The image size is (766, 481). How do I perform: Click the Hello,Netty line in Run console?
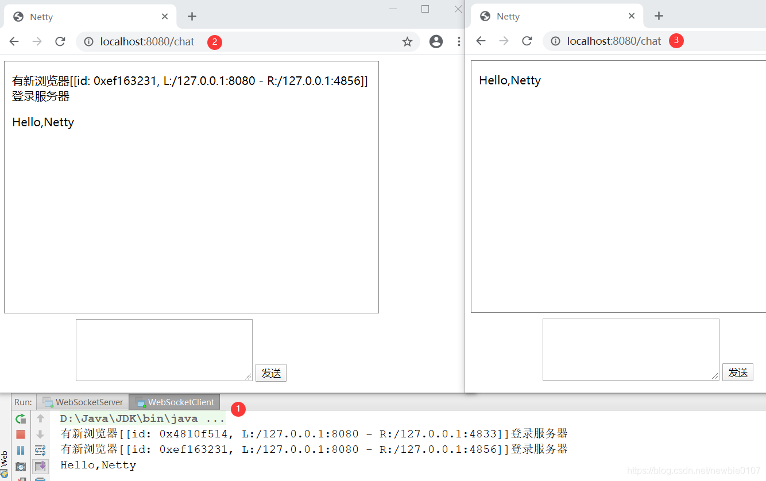click(98, 465)
